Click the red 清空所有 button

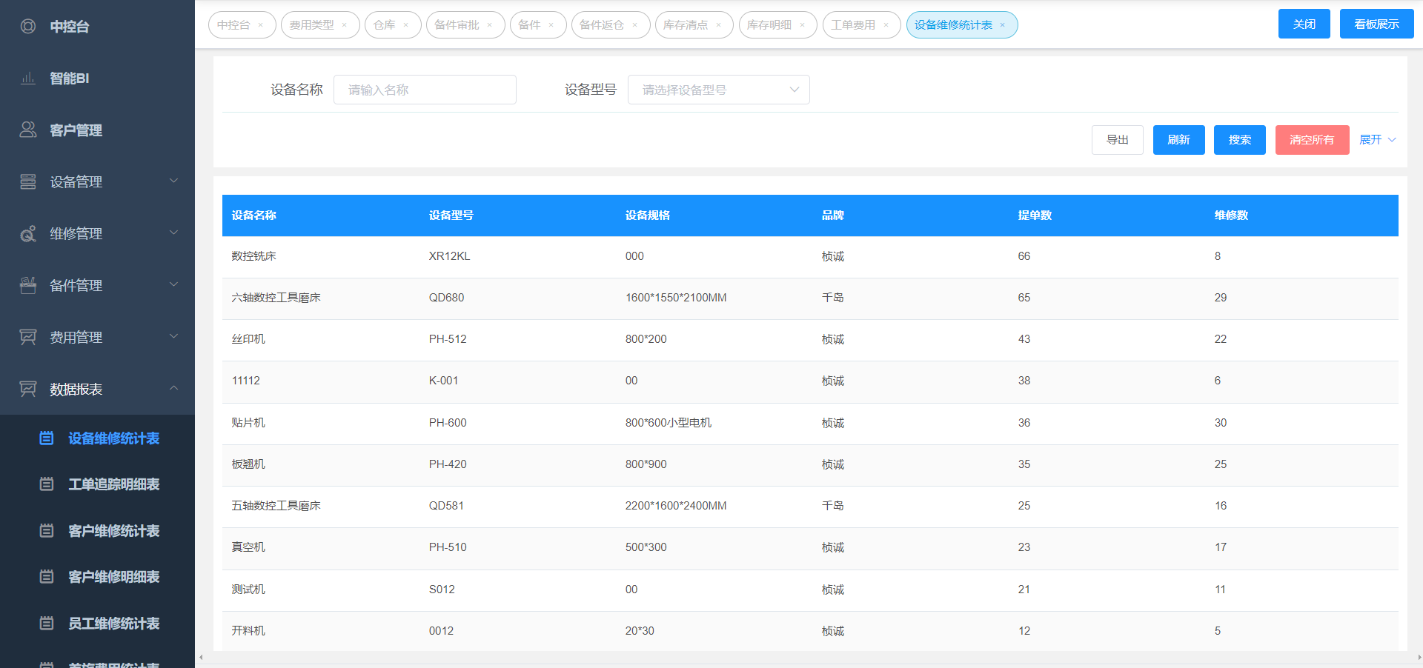[1311, 140]
